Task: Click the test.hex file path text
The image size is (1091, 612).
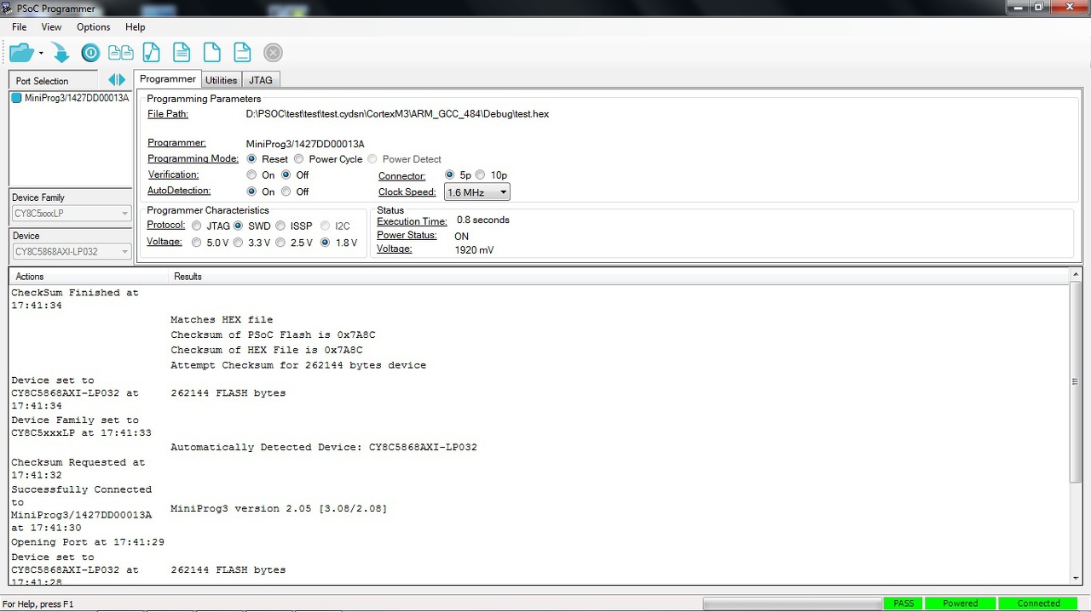Action: (397, 114)
